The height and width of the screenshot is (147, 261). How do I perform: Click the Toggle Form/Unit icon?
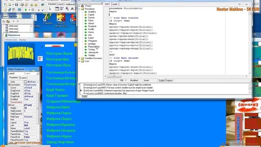point(14,10)
